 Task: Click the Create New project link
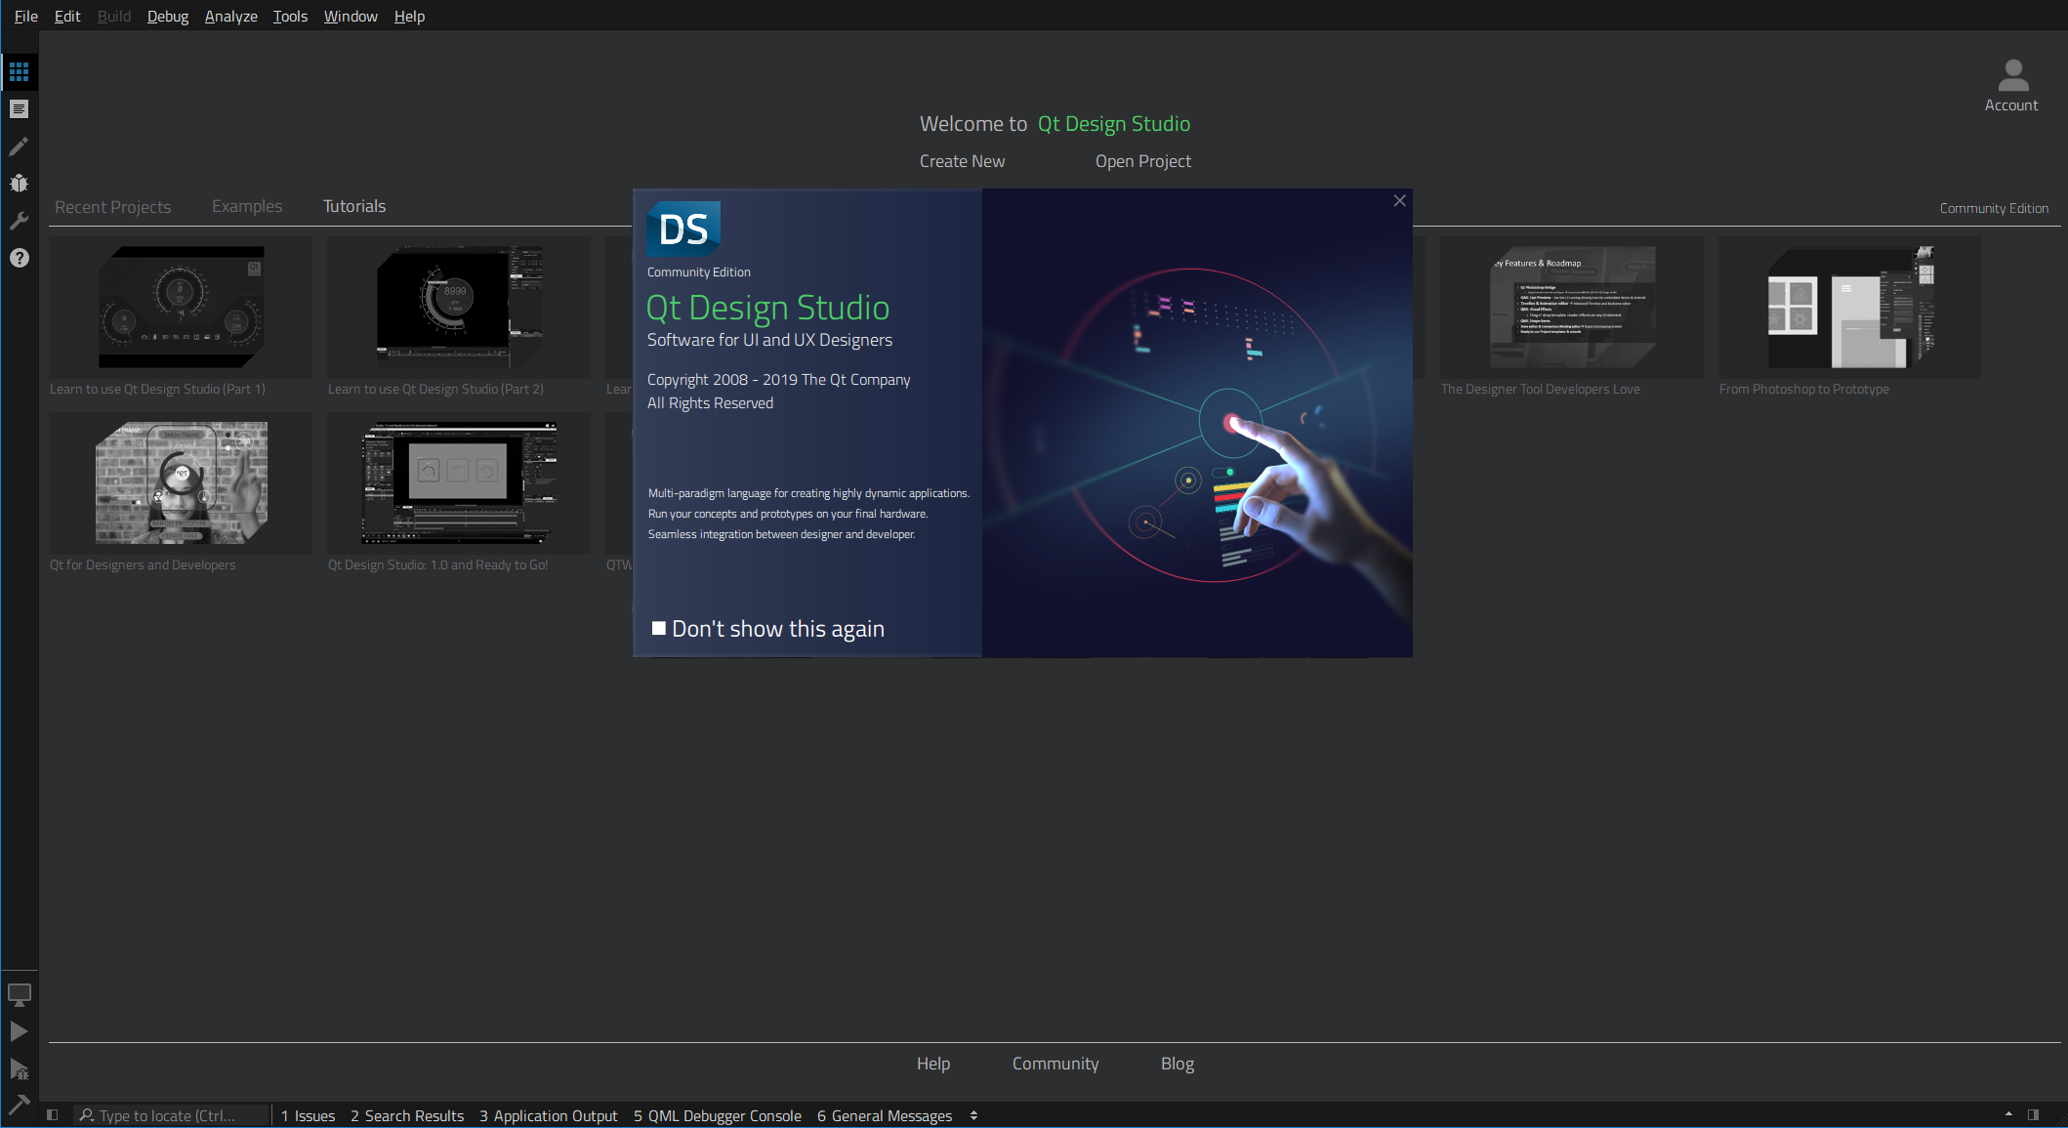click(x=962, y=161)
